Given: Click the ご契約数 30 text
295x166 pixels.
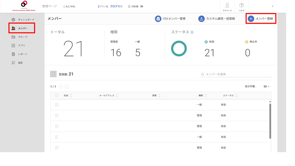Looking at the screenshot, I should [x=136, y=6].
